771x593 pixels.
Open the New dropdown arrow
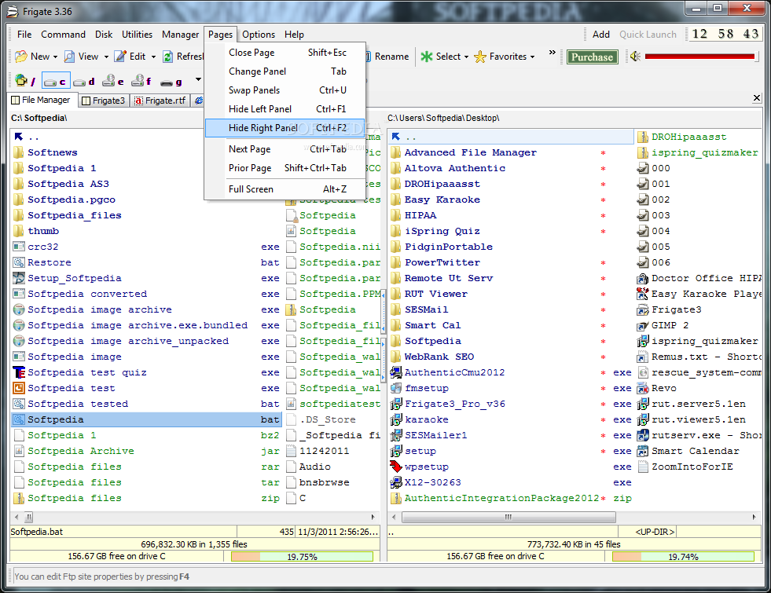coord(55,57)
